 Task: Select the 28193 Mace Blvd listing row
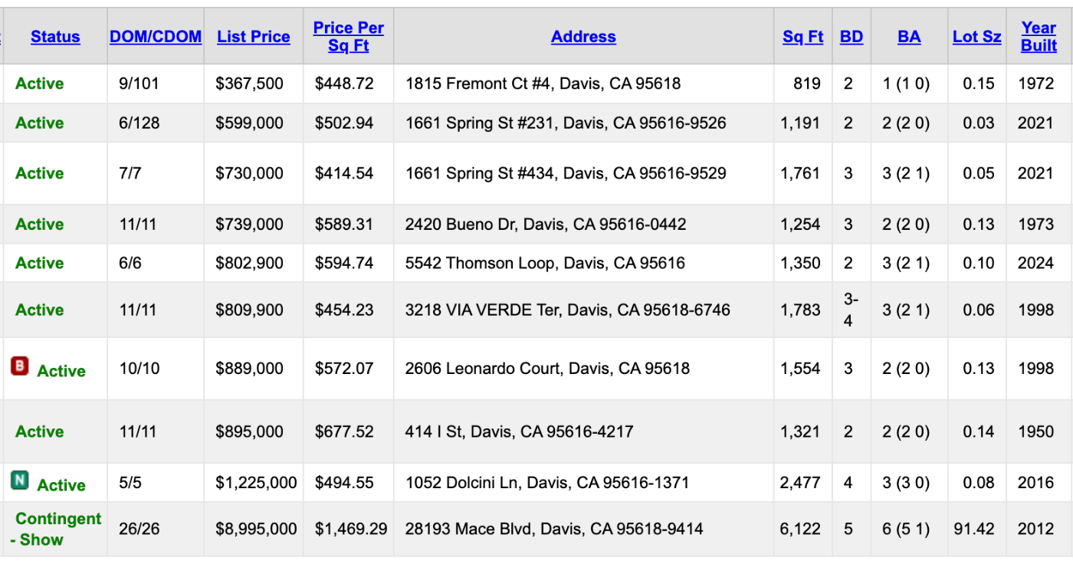pyautogui.click(x=536, y=529)
